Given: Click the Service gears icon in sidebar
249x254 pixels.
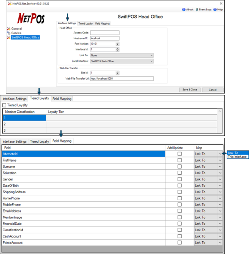Looking at the screenshot, I should [9, 33].
